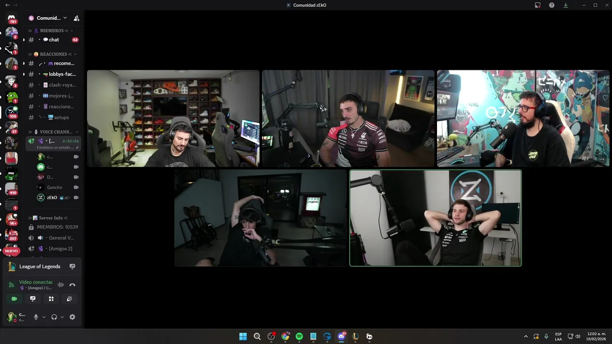Open the server icon with 105 badge

coord(11,112)
